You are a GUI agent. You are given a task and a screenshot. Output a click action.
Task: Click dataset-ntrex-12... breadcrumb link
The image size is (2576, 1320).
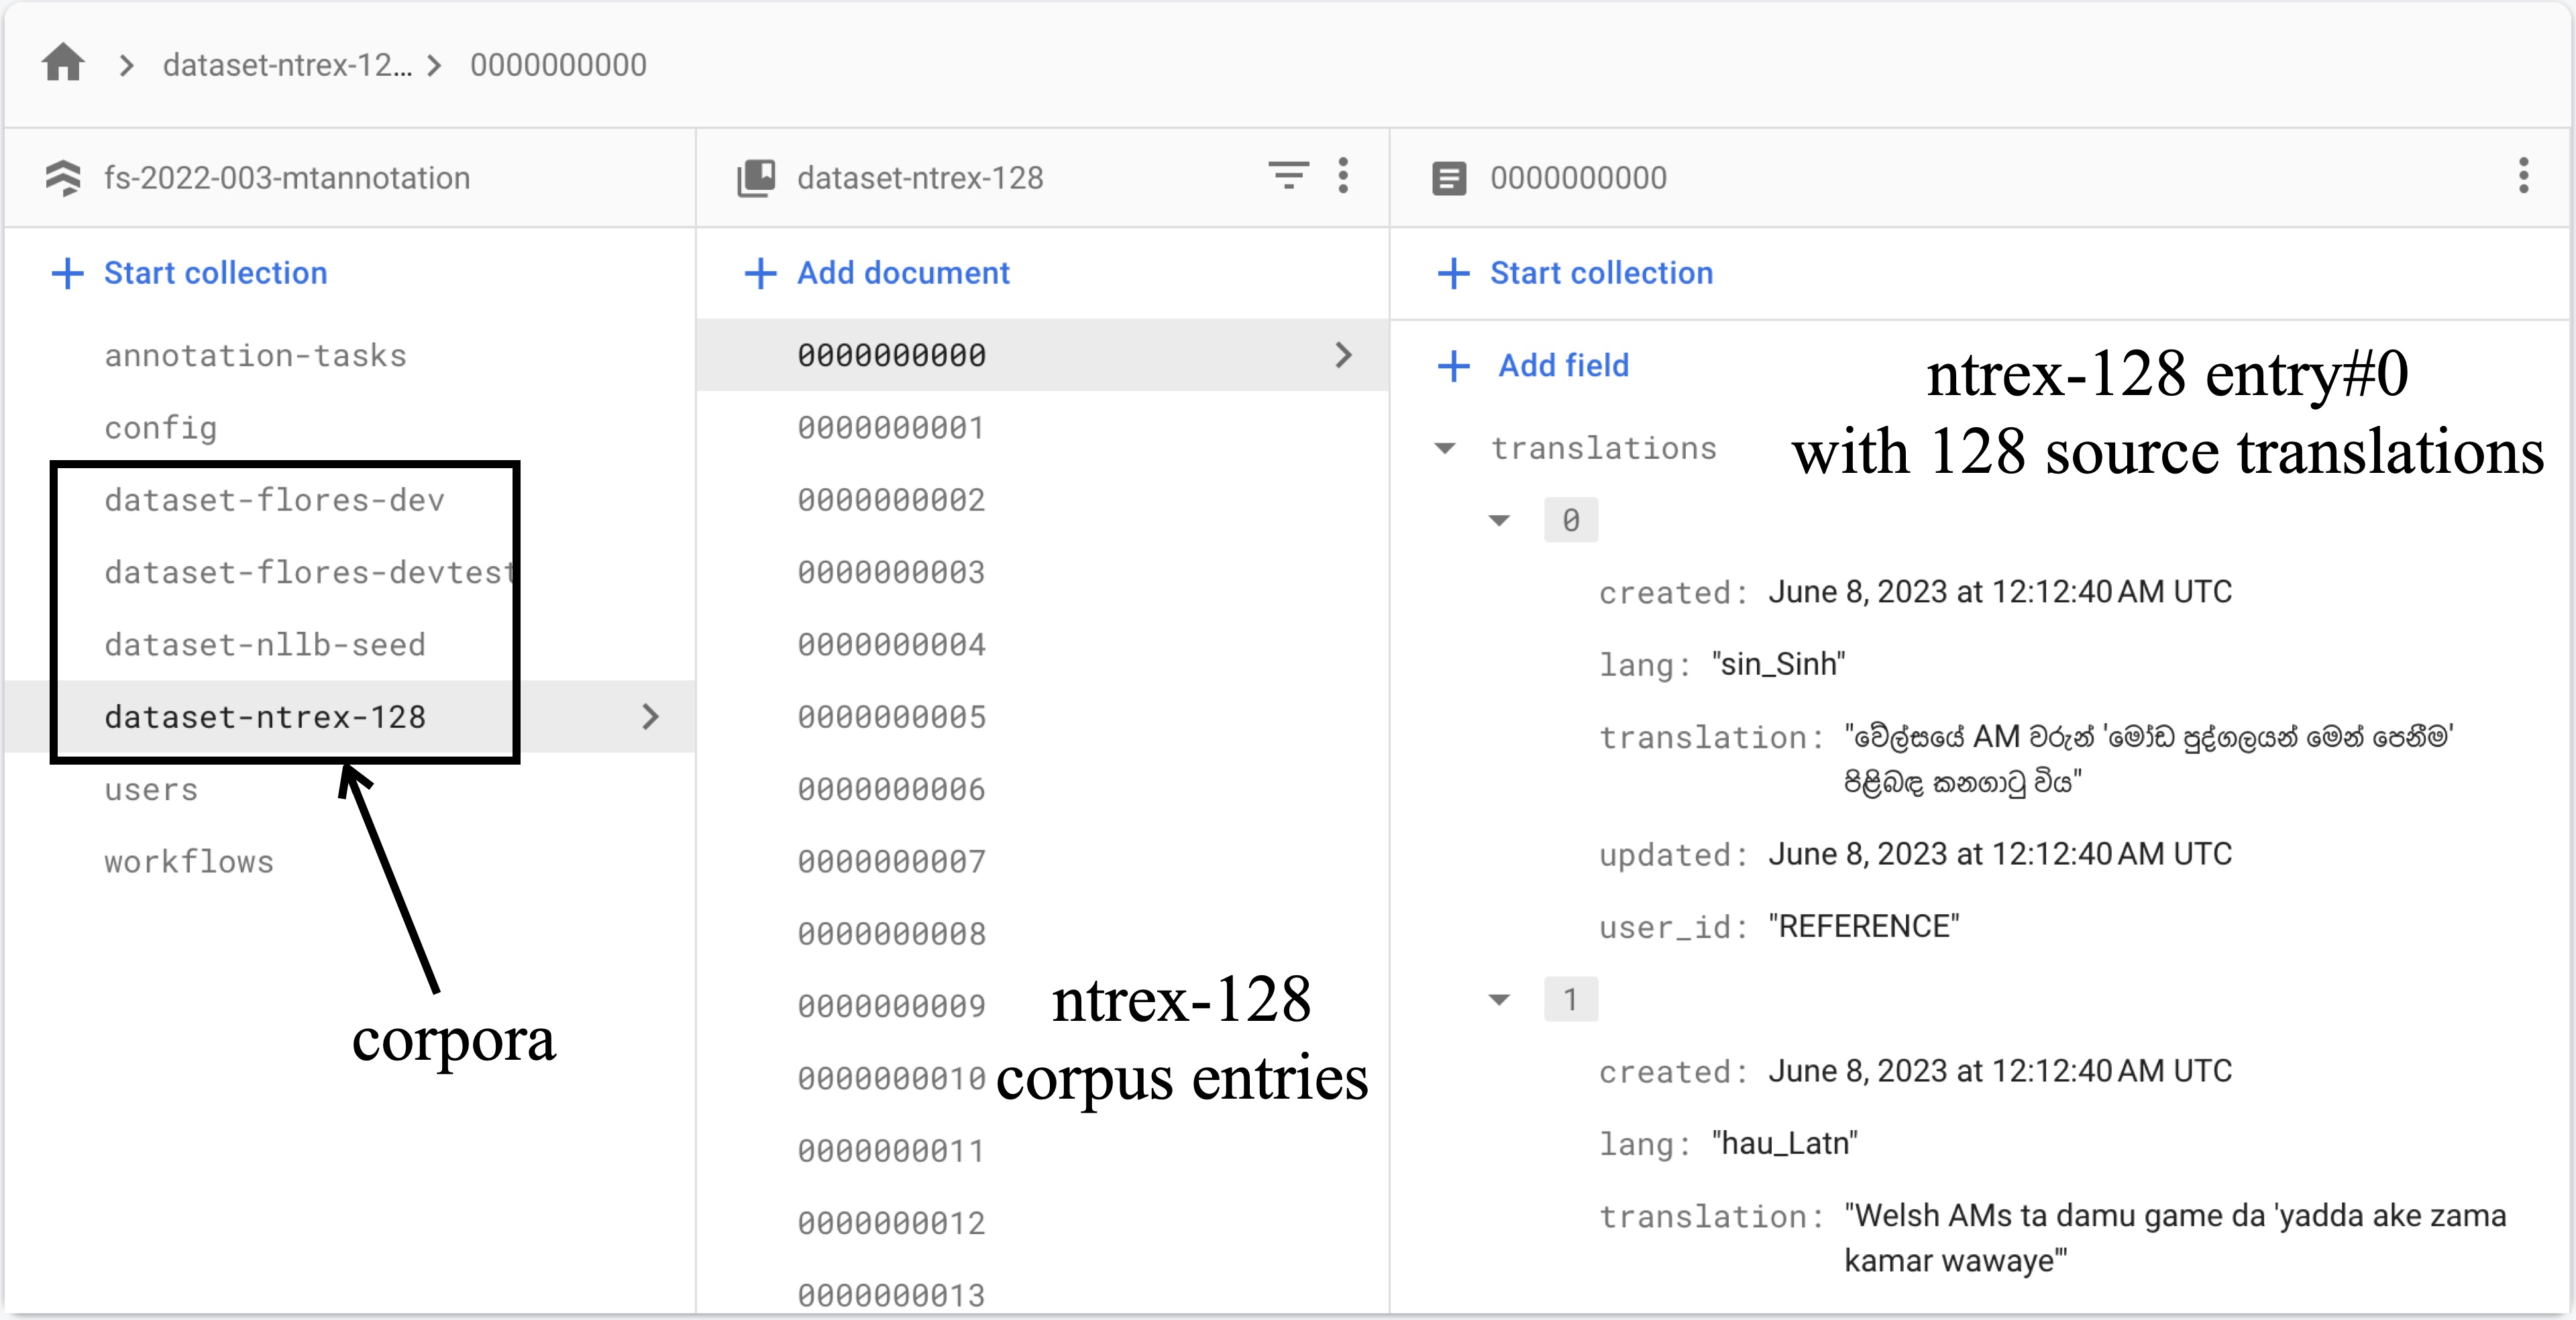pyautogui.click(x=287, y=65)
